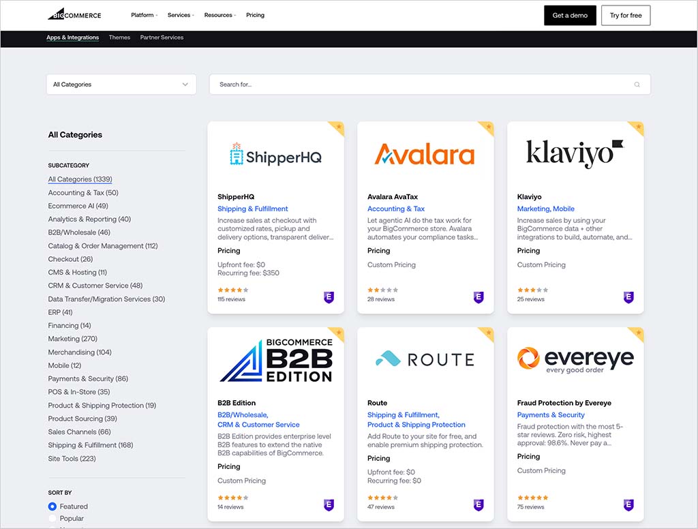This screenshot has width=698, height=529.
Task: Click the BigCommerce logo
Action: point(74,14)
